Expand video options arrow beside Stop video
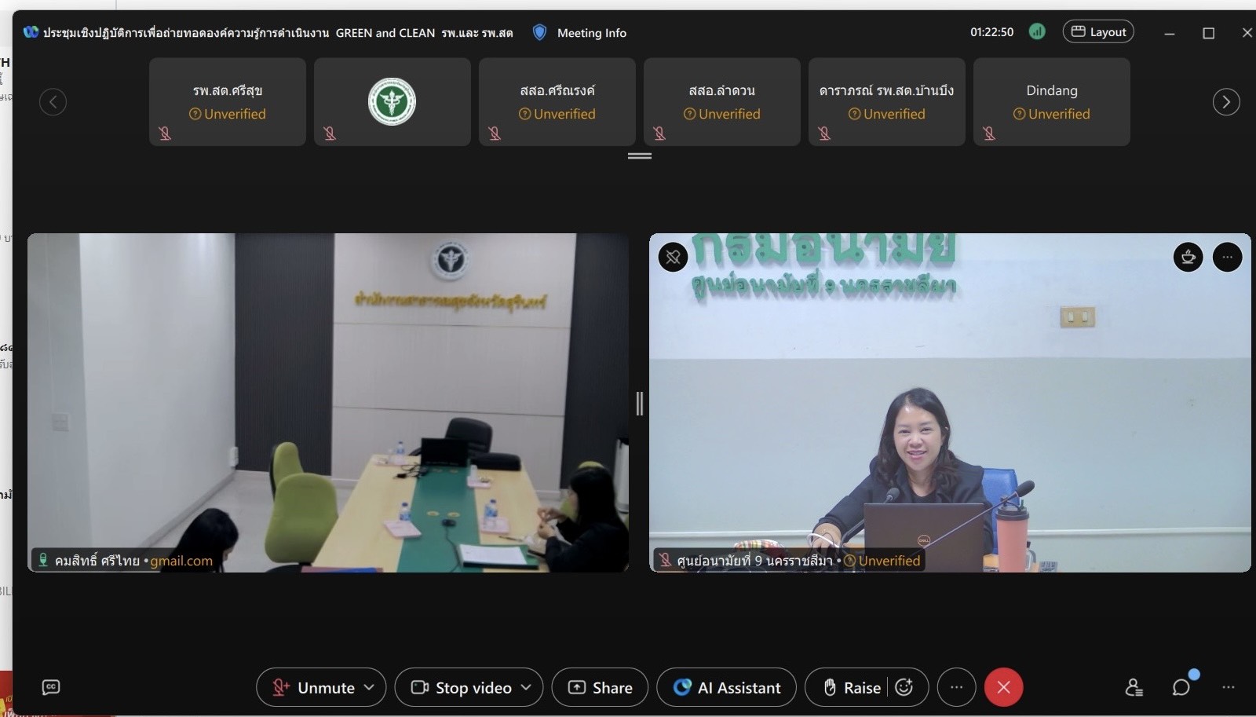 (x=526, y=687)
